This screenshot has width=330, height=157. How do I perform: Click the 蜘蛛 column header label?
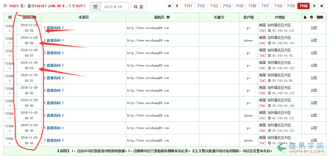pos(320,18)
